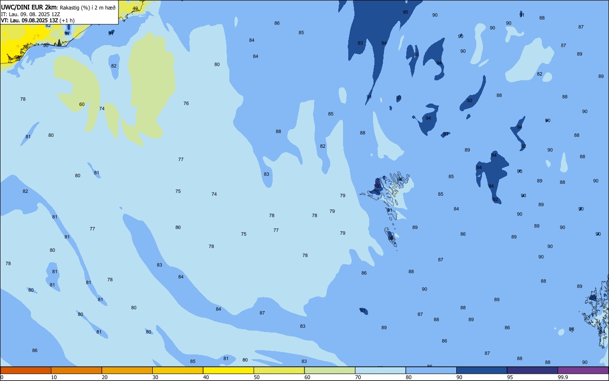Screen dimensions: 609x381
Task: Click the 0–10 dark orange legend swatch
Action: tap(26, 370)
